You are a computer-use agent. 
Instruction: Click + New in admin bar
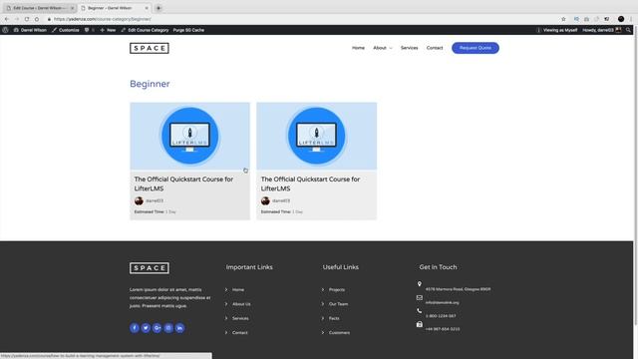tap(108, 30)
